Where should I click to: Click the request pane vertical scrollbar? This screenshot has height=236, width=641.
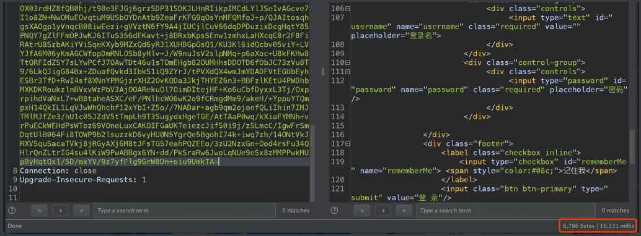coord(312,163)
